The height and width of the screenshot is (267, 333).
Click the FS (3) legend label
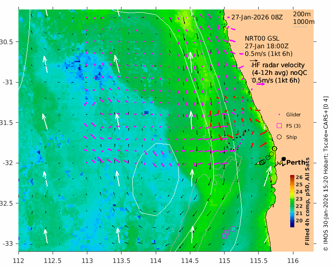point(293,126)
